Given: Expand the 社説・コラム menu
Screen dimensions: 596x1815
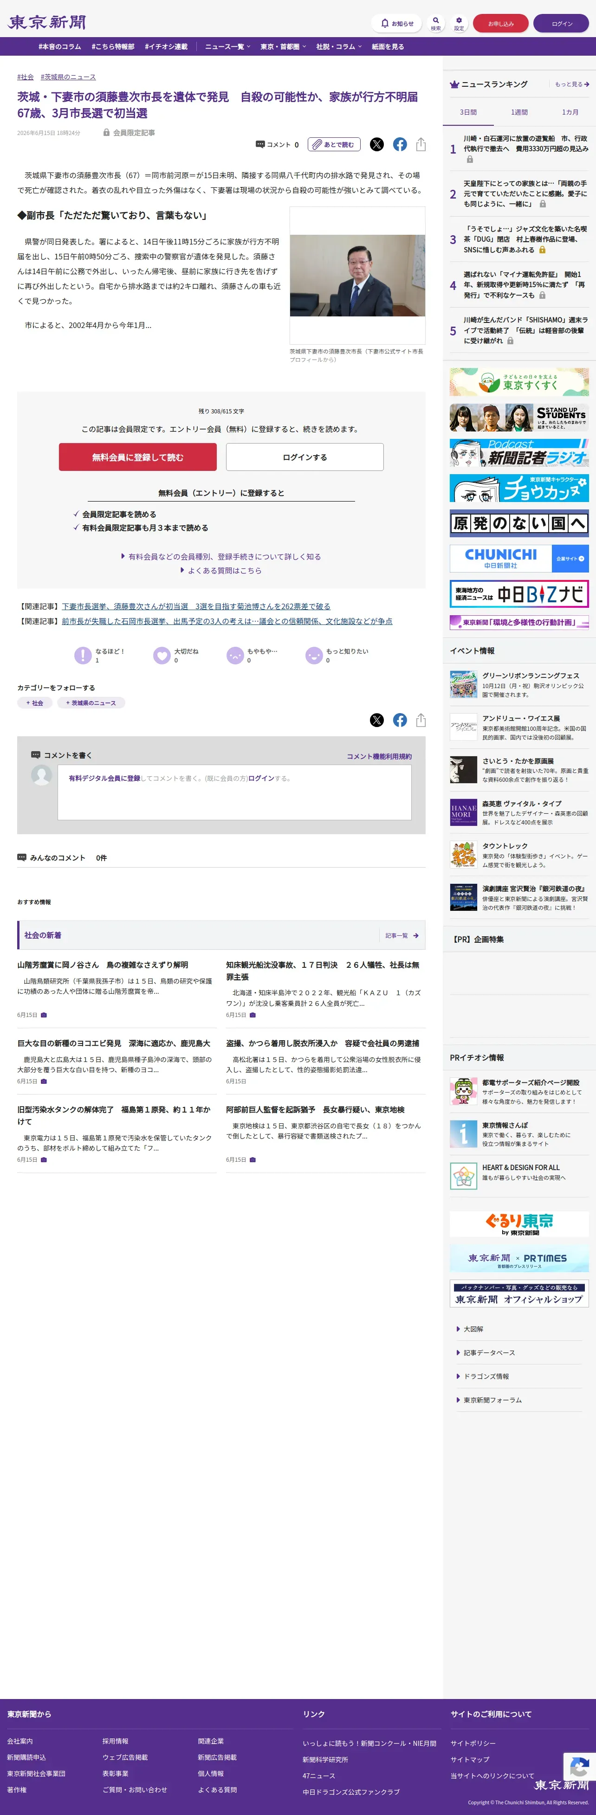Looking at the screenshot, I should 338,46.
